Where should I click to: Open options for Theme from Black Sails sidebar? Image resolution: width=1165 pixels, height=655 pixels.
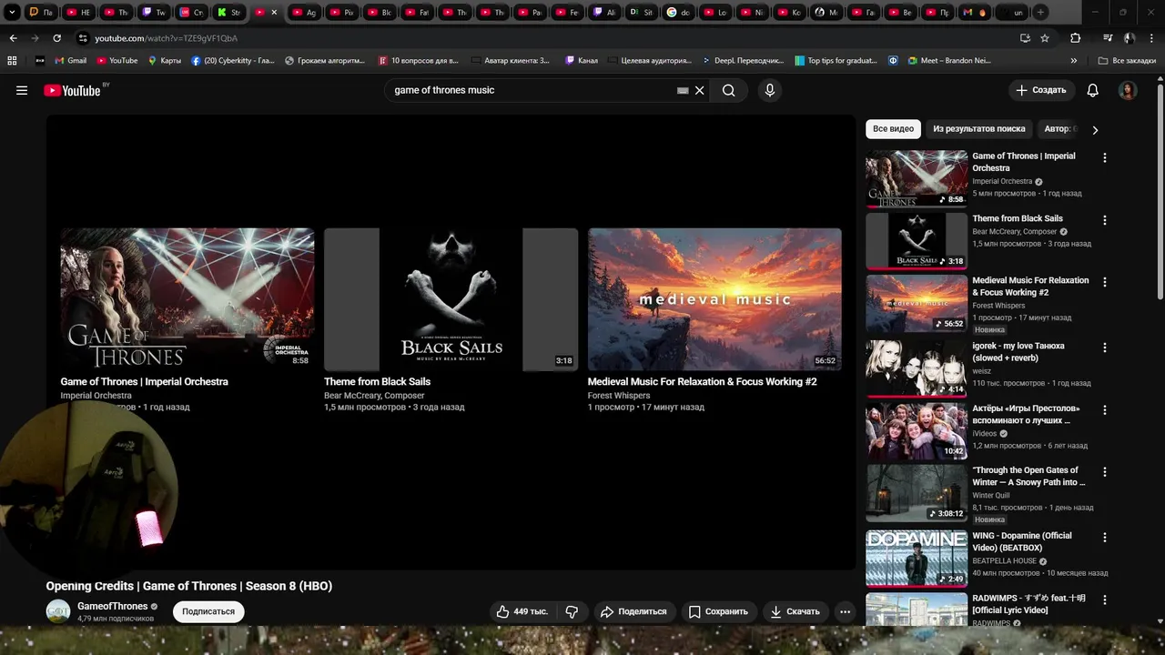(1105, 220)
